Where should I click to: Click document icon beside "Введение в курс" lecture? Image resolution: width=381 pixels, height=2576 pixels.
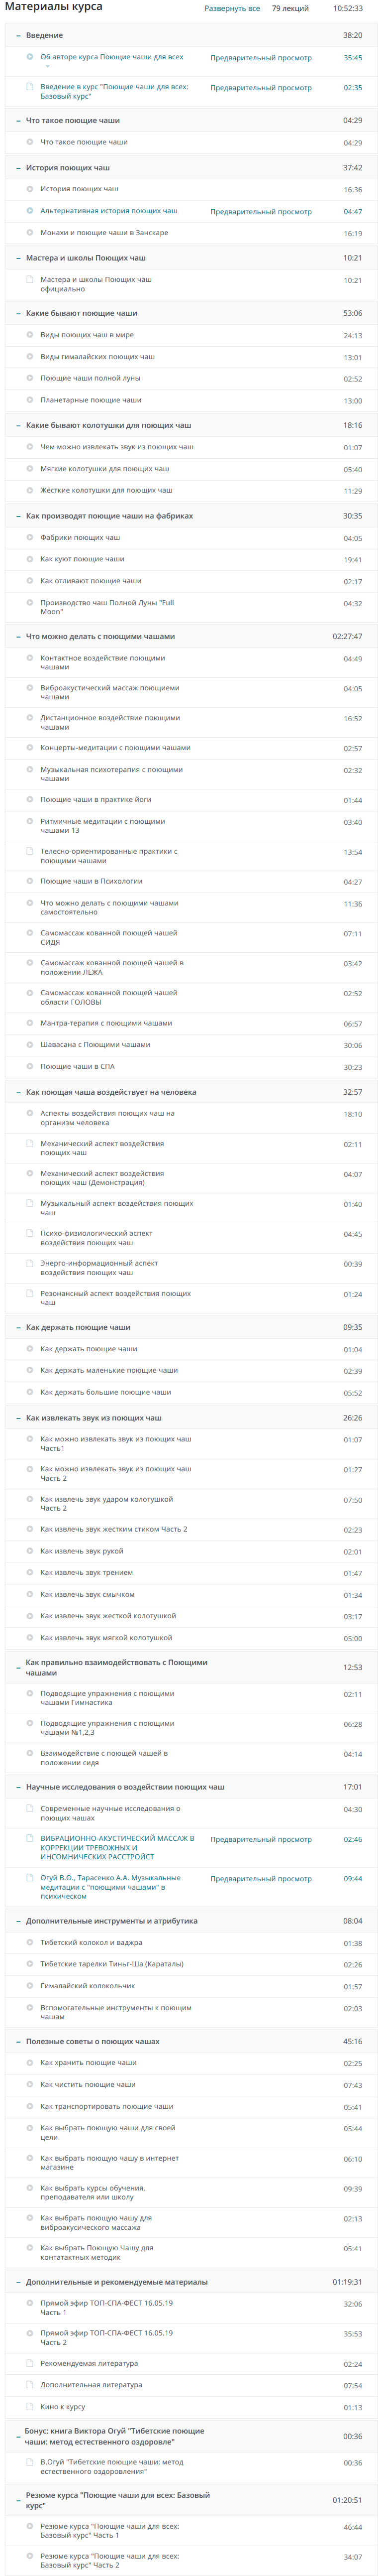coord(30,87)
